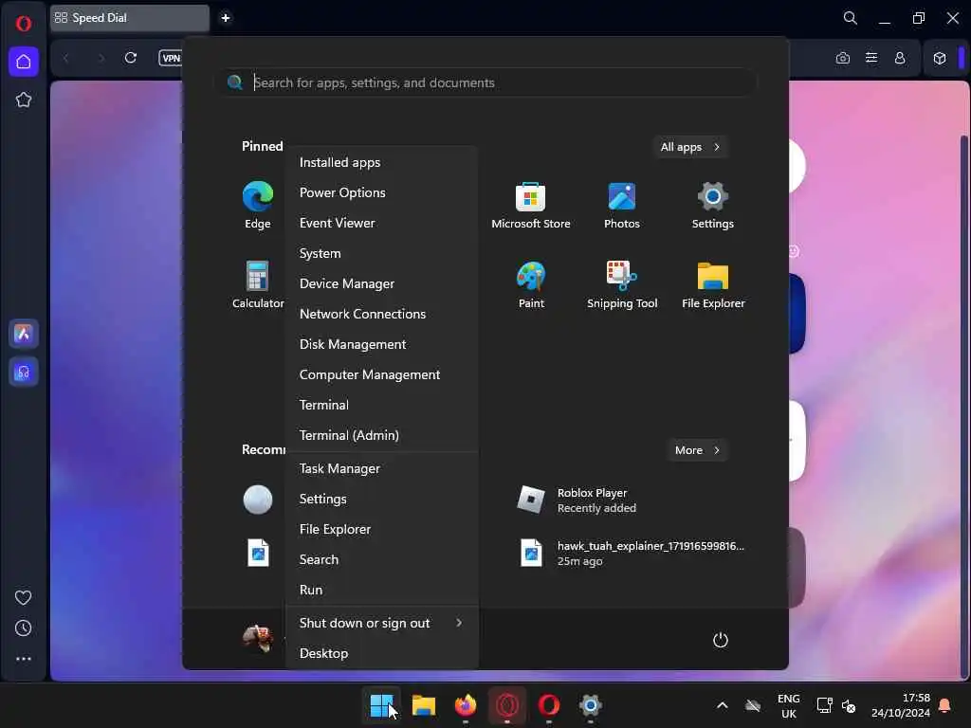Open Firefox from the taskbar
The image size is (971, 728).
point(465,705)
